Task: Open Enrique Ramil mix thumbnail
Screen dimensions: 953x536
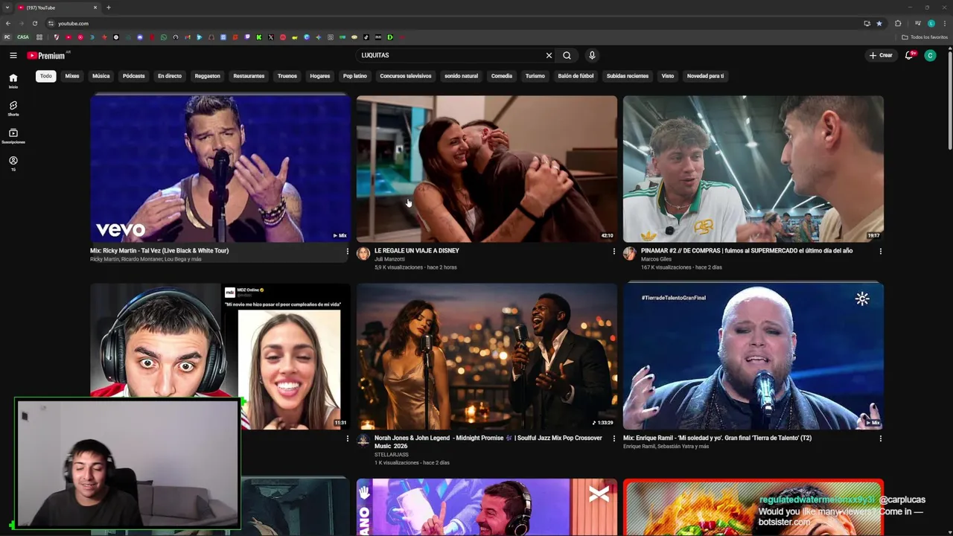Action: 753,356
